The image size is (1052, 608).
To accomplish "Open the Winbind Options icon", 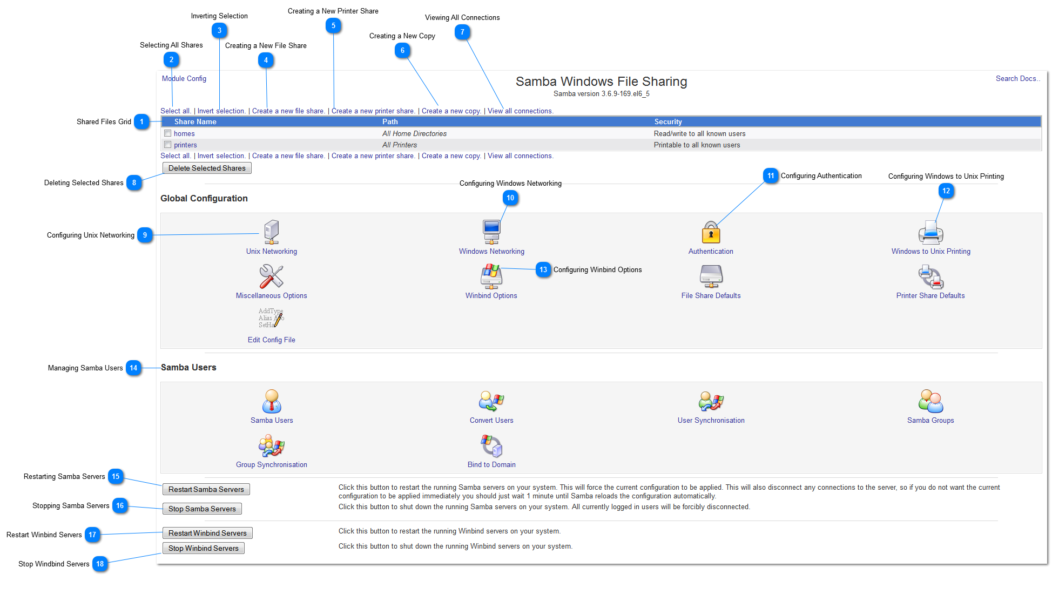I will 491,276.
